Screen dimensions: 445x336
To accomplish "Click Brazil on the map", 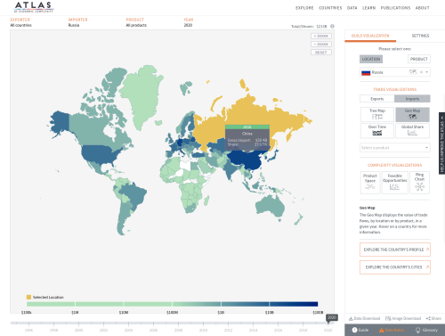I will 134,194.
